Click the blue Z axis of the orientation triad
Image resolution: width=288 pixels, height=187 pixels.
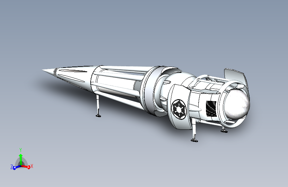pos(17,167)
